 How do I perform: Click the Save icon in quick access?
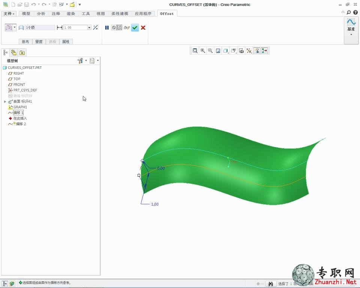pos(26,4)
